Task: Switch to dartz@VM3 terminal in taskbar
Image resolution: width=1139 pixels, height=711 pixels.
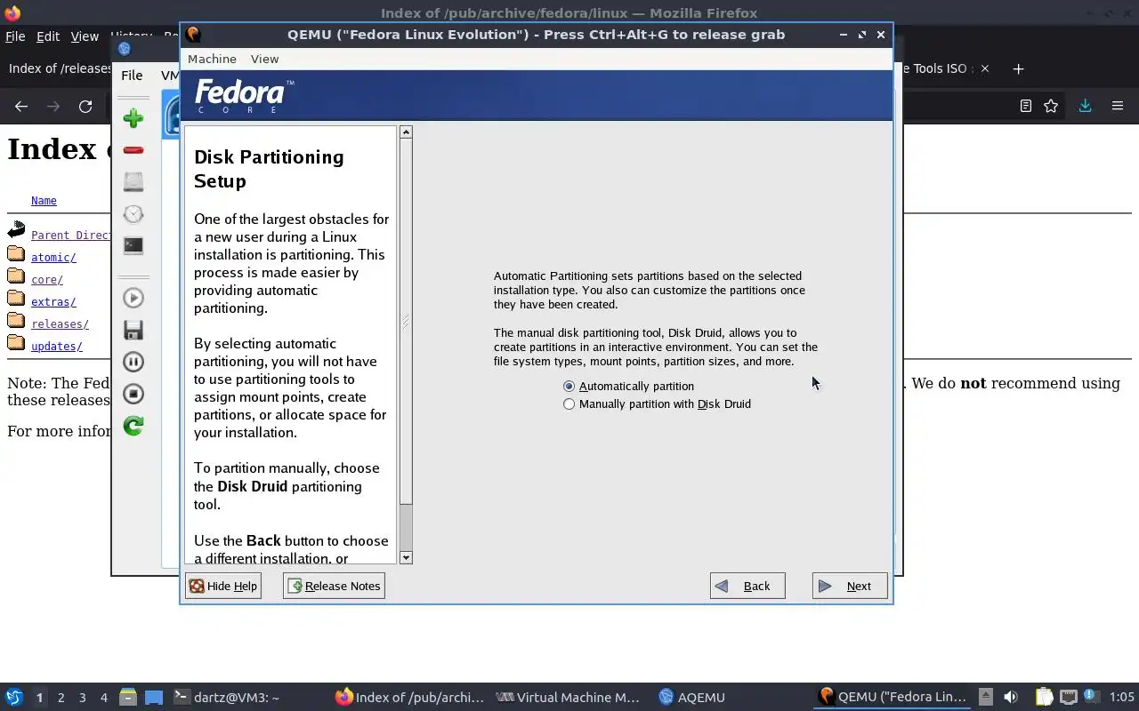Action: point(226,698)
